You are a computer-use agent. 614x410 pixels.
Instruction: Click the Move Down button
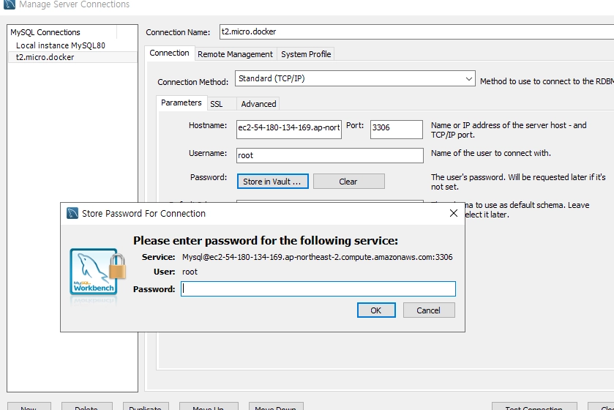pyautogui.click(x=276, y=406)
